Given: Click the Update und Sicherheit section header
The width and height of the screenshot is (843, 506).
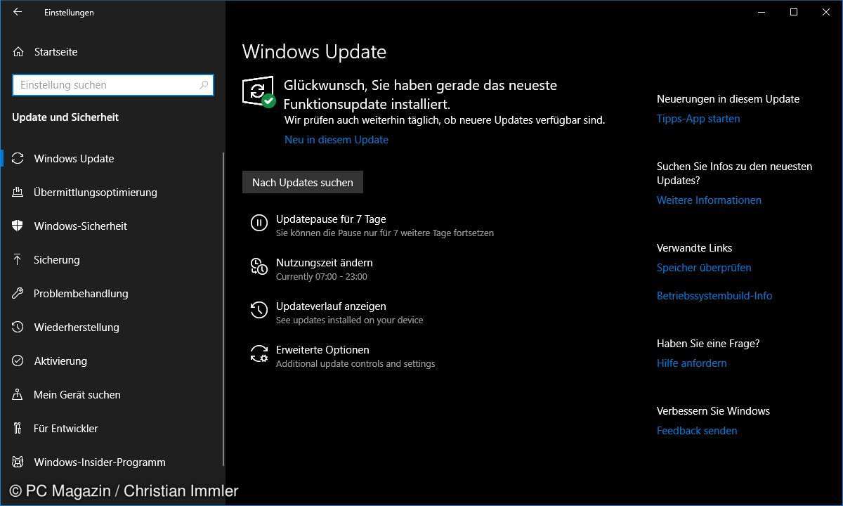Looking at the screenshot, I should coord(65,117).
